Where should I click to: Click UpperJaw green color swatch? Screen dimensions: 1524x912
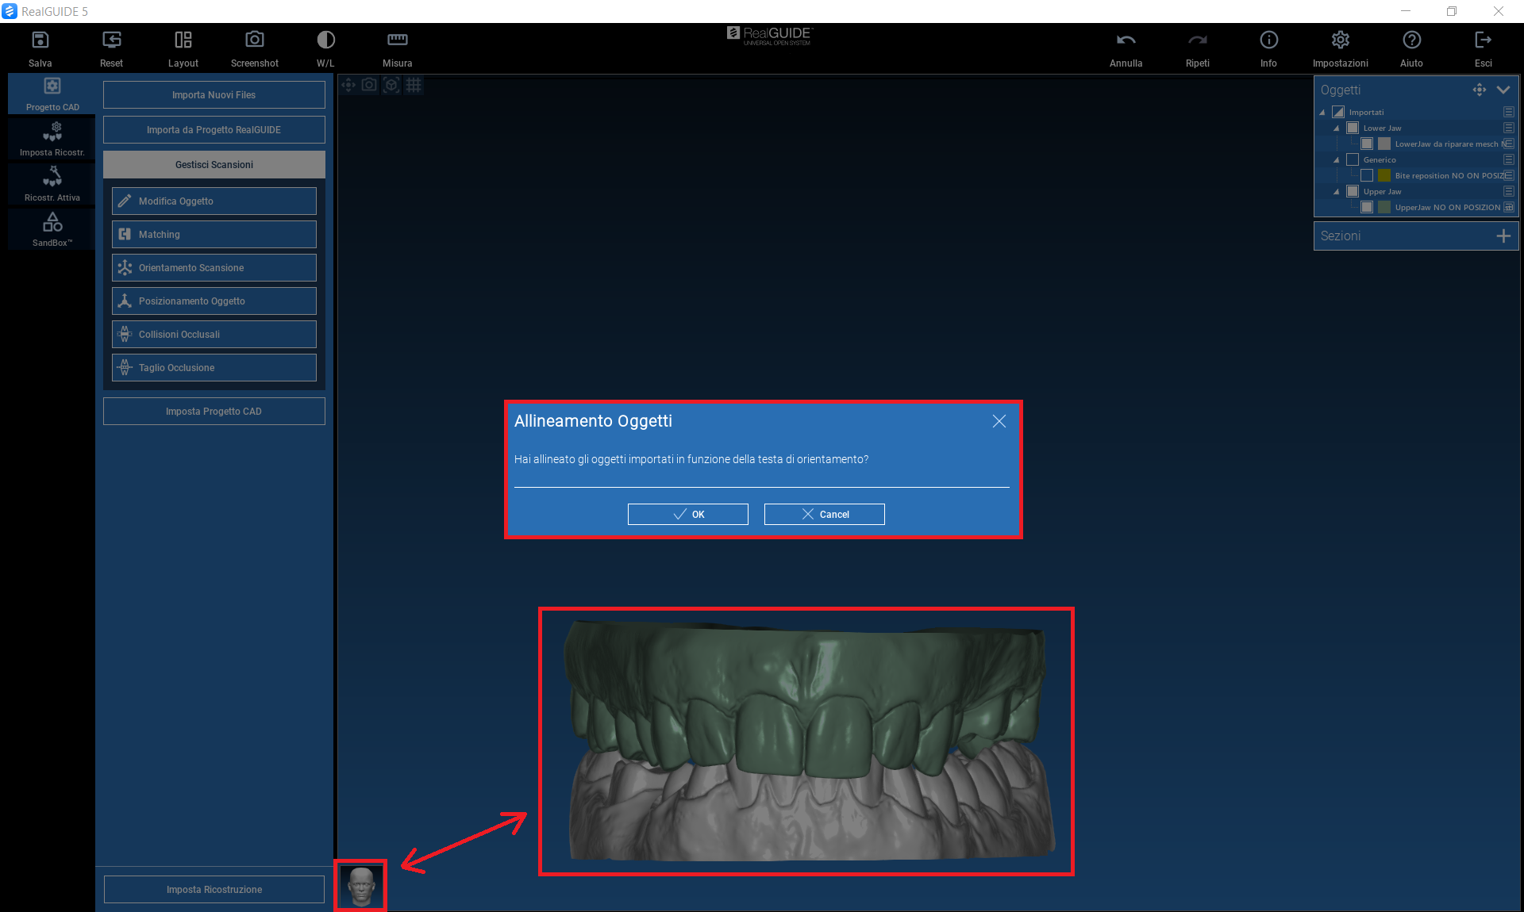tap(1384, 207)
